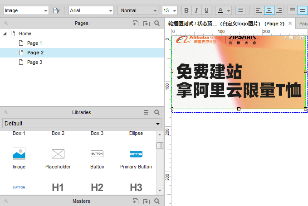Search libraries using the magnifier icon
Image resolution: width=308 pixels, height=206 pixels.
tap(157, 112)
